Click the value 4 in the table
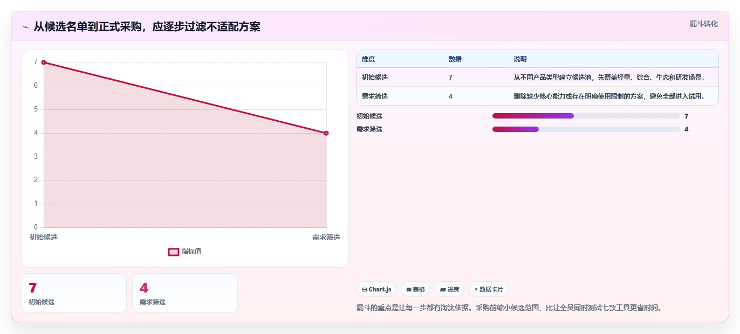Viewport: 740px width, 334px height. [x=450, y=96]
